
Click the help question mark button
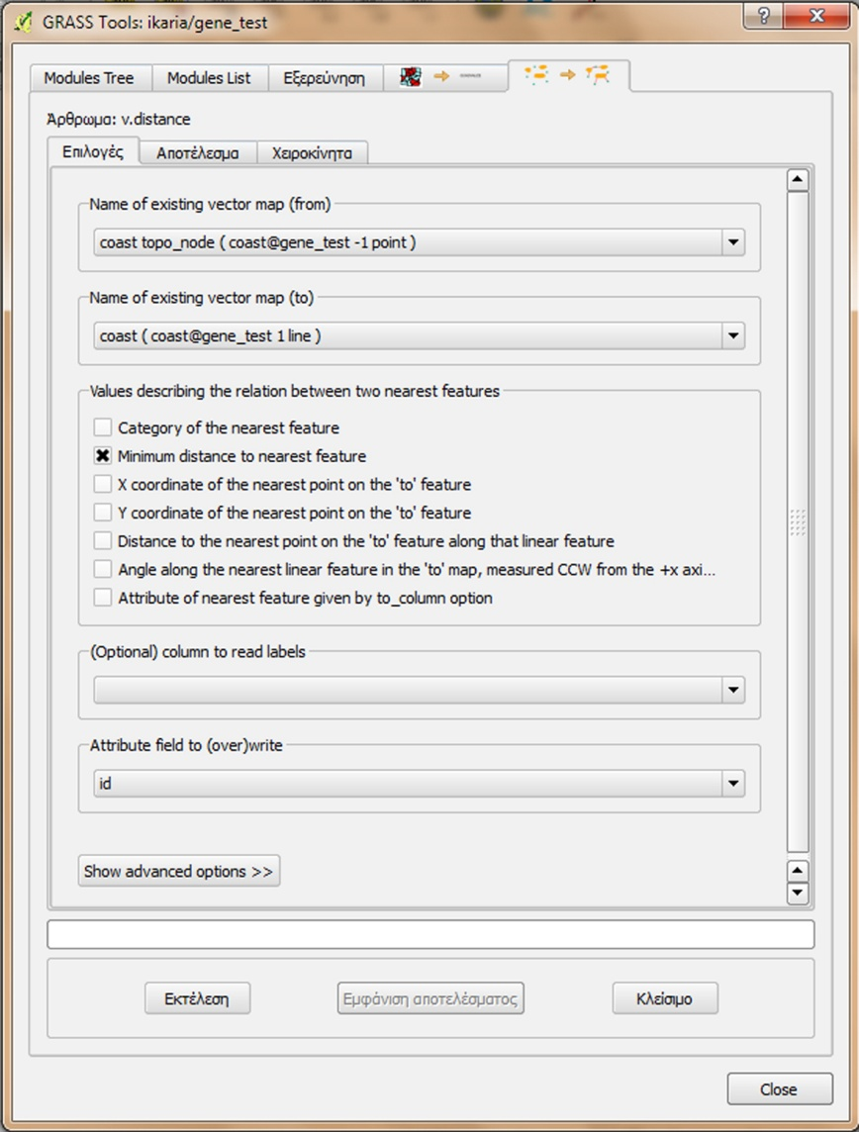(764, 16)
